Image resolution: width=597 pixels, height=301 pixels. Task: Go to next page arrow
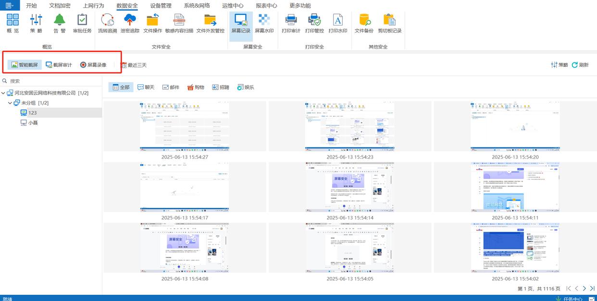(x=585, y=289)
